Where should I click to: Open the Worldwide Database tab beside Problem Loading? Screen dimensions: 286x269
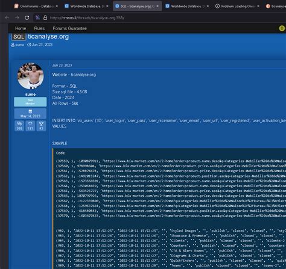pos(188,6)
